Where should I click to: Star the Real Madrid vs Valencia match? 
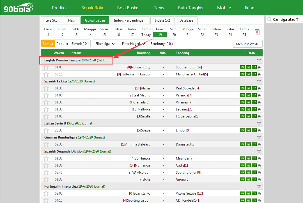coord(46,95)
